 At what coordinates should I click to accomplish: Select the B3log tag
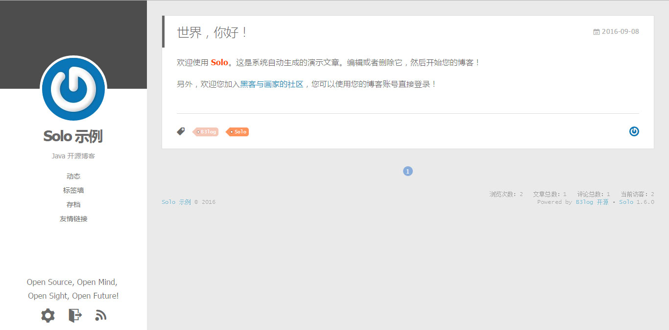tap(206, 132)
